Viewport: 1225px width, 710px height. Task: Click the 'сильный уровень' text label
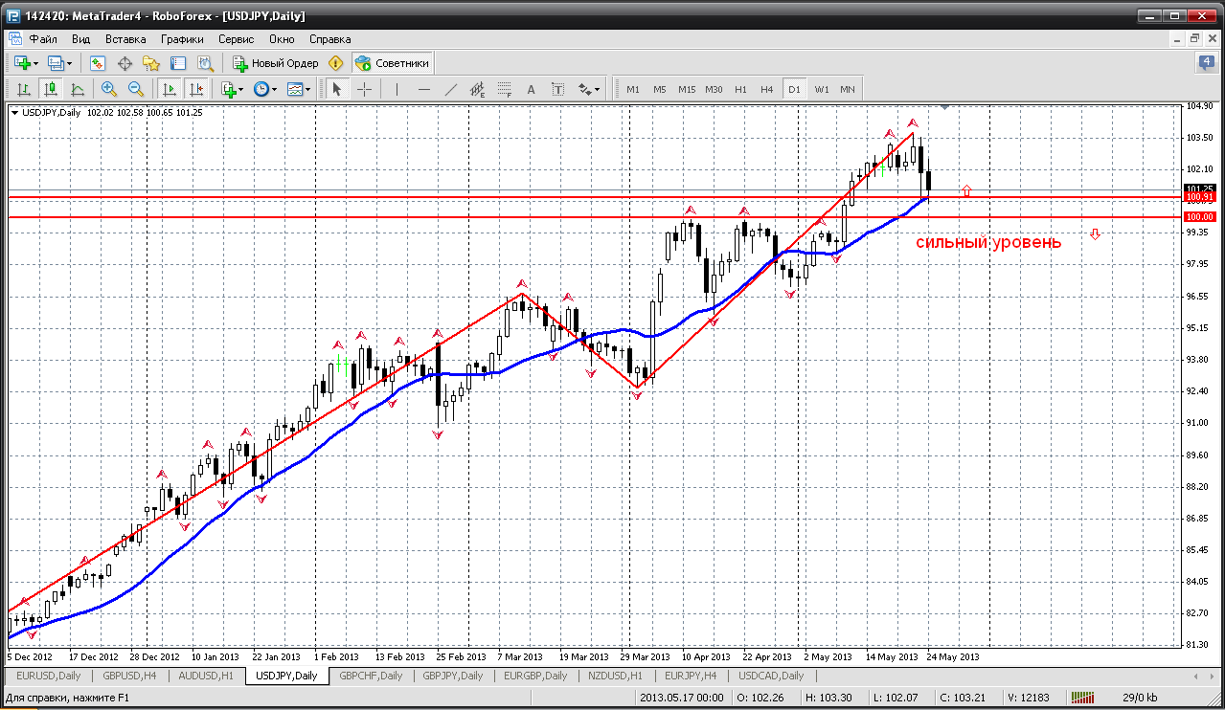[988, 242]
